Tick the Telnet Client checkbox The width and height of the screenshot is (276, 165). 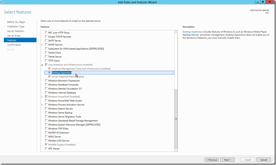tap(46, 53)
